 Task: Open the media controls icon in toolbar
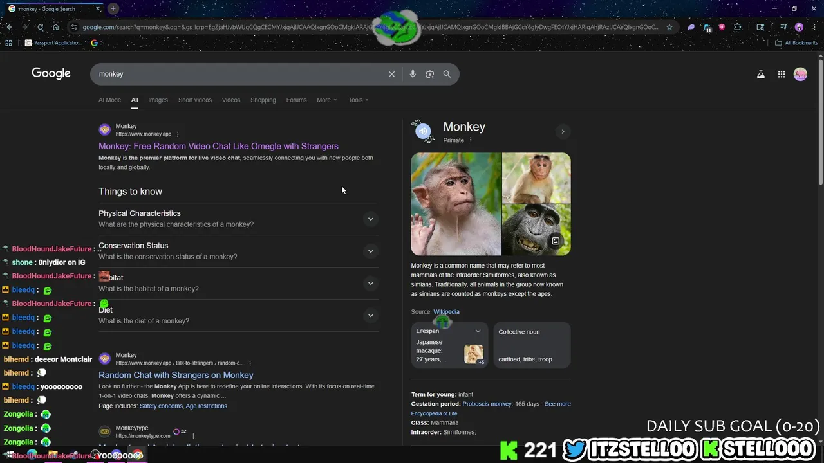[x=783, y=27]
